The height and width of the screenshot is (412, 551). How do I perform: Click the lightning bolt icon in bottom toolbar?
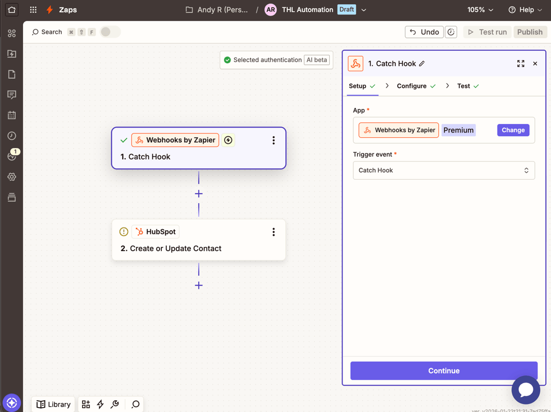pos(100,404)
